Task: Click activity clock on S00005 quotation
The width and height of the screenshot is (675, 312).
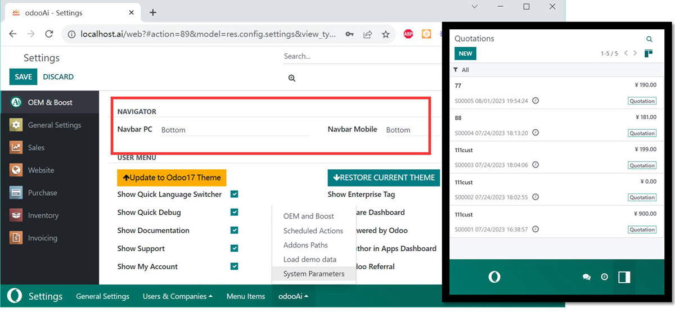Action: pyautogui.click(x=535, y=101)
